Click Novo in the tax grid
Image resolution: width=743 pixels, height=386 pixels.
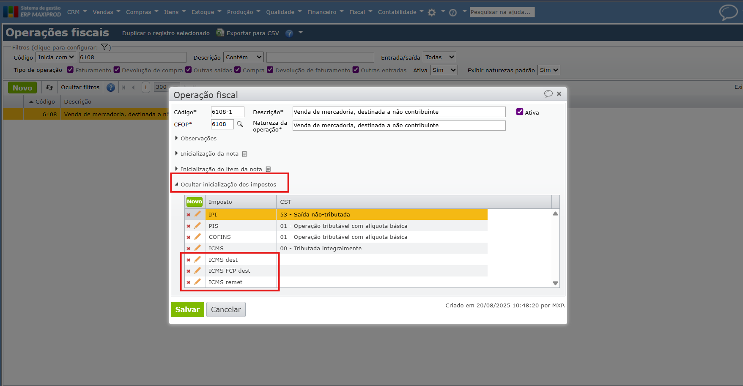(x=195, y=202)
